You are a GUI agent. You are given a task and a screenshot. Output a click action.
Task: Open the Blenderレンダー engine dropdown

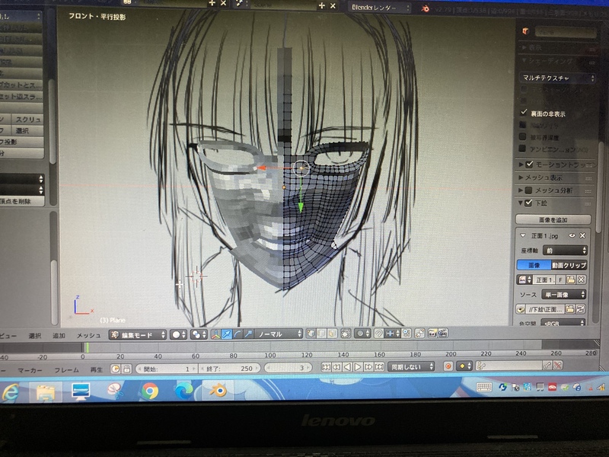click(379, 8)
